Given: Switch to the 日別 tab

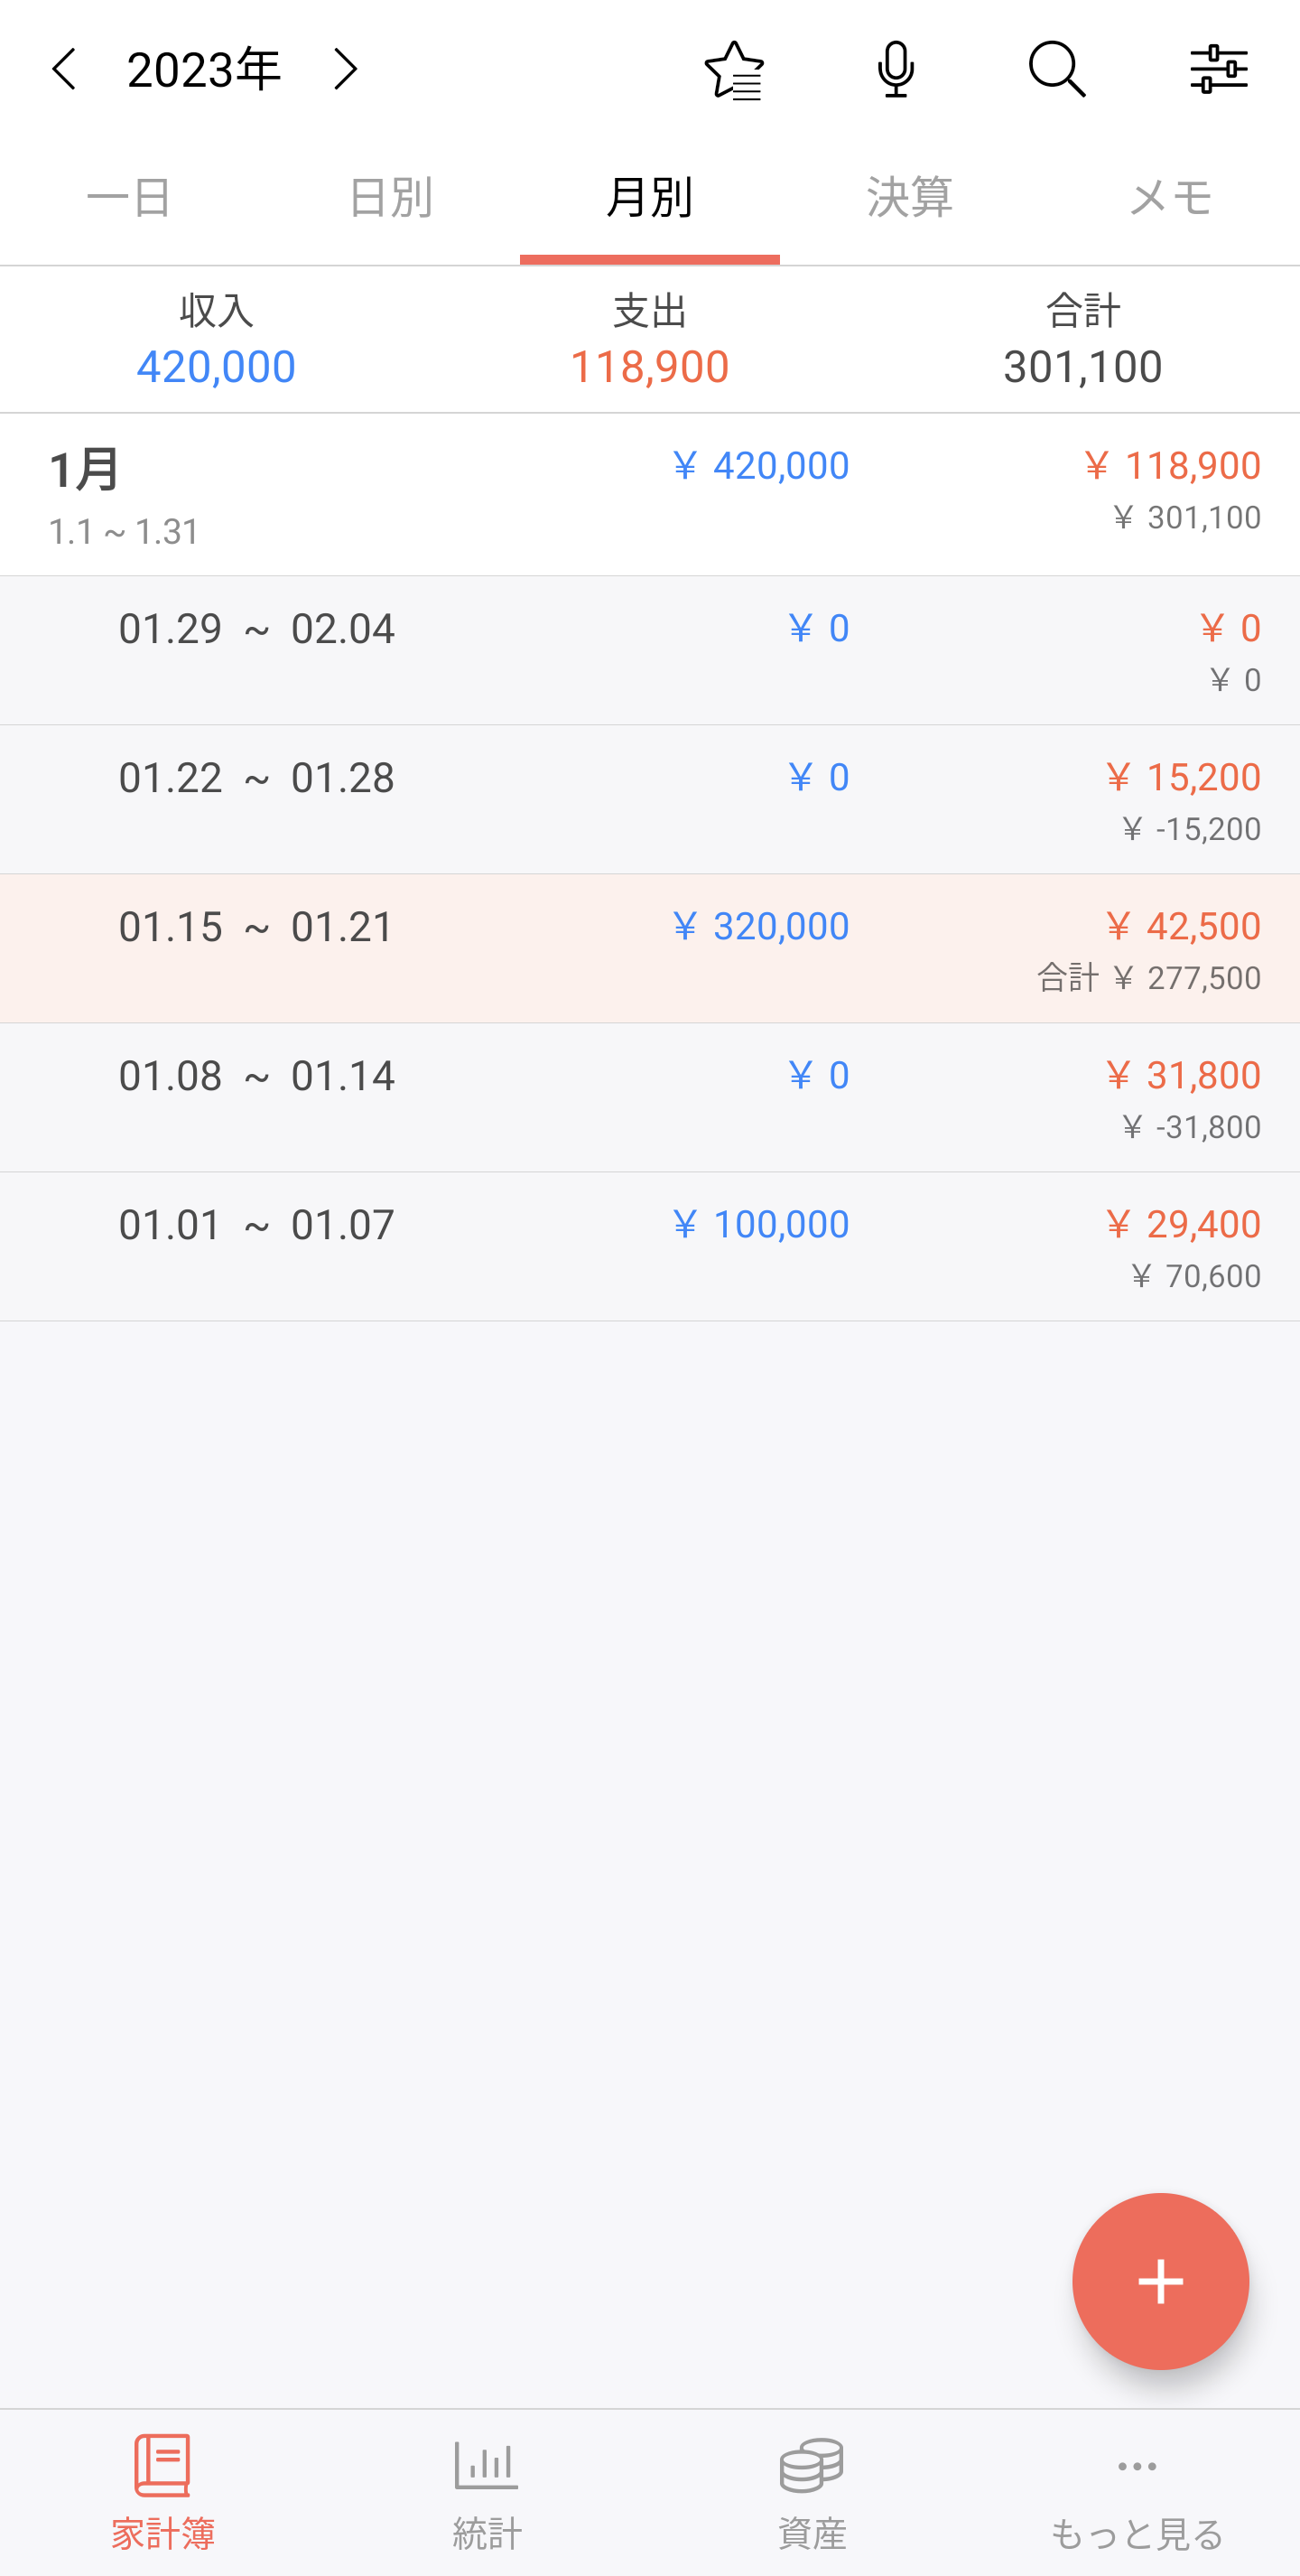Looking at the screenshot, I should click(x=390, y=198).
